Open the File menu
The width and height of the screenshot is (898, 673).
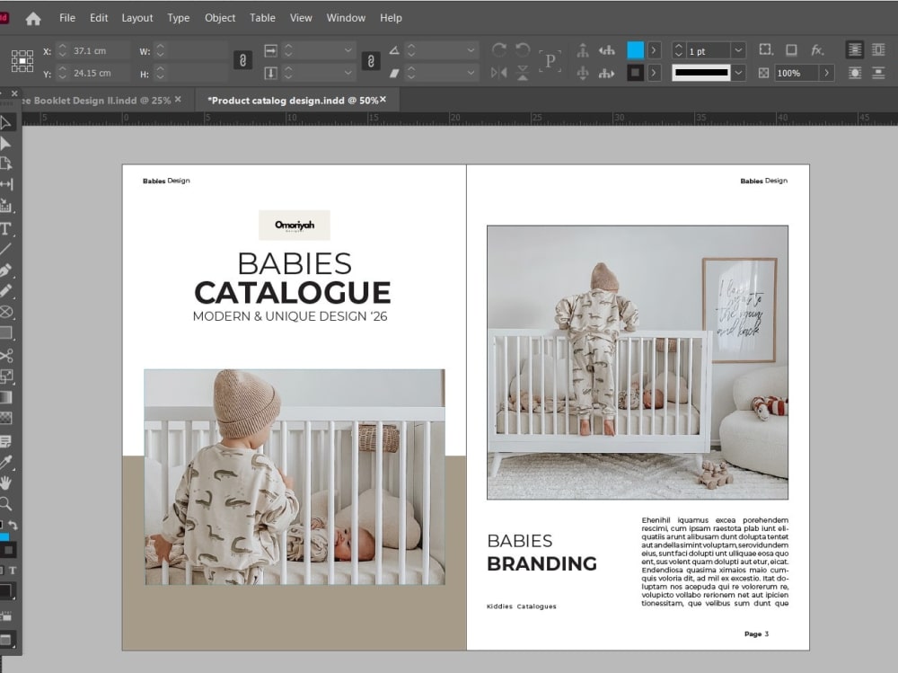coord(67,18)
